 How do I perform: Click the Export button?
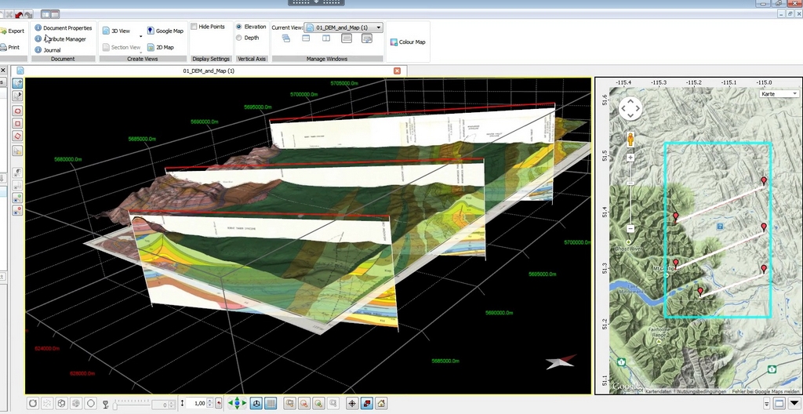(x=14, y=31)
